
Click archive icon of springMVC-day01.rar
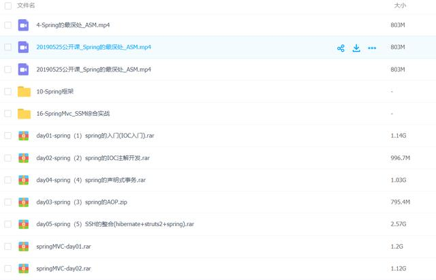pyautogui.click(x=24, y=247)
